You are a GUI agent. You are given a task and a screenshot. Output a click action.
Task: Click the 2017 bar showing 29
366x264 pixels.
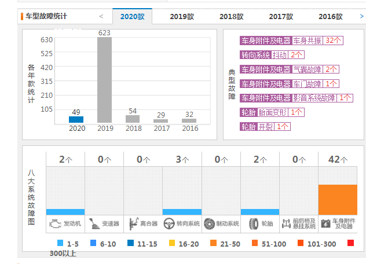click(160, 121)
